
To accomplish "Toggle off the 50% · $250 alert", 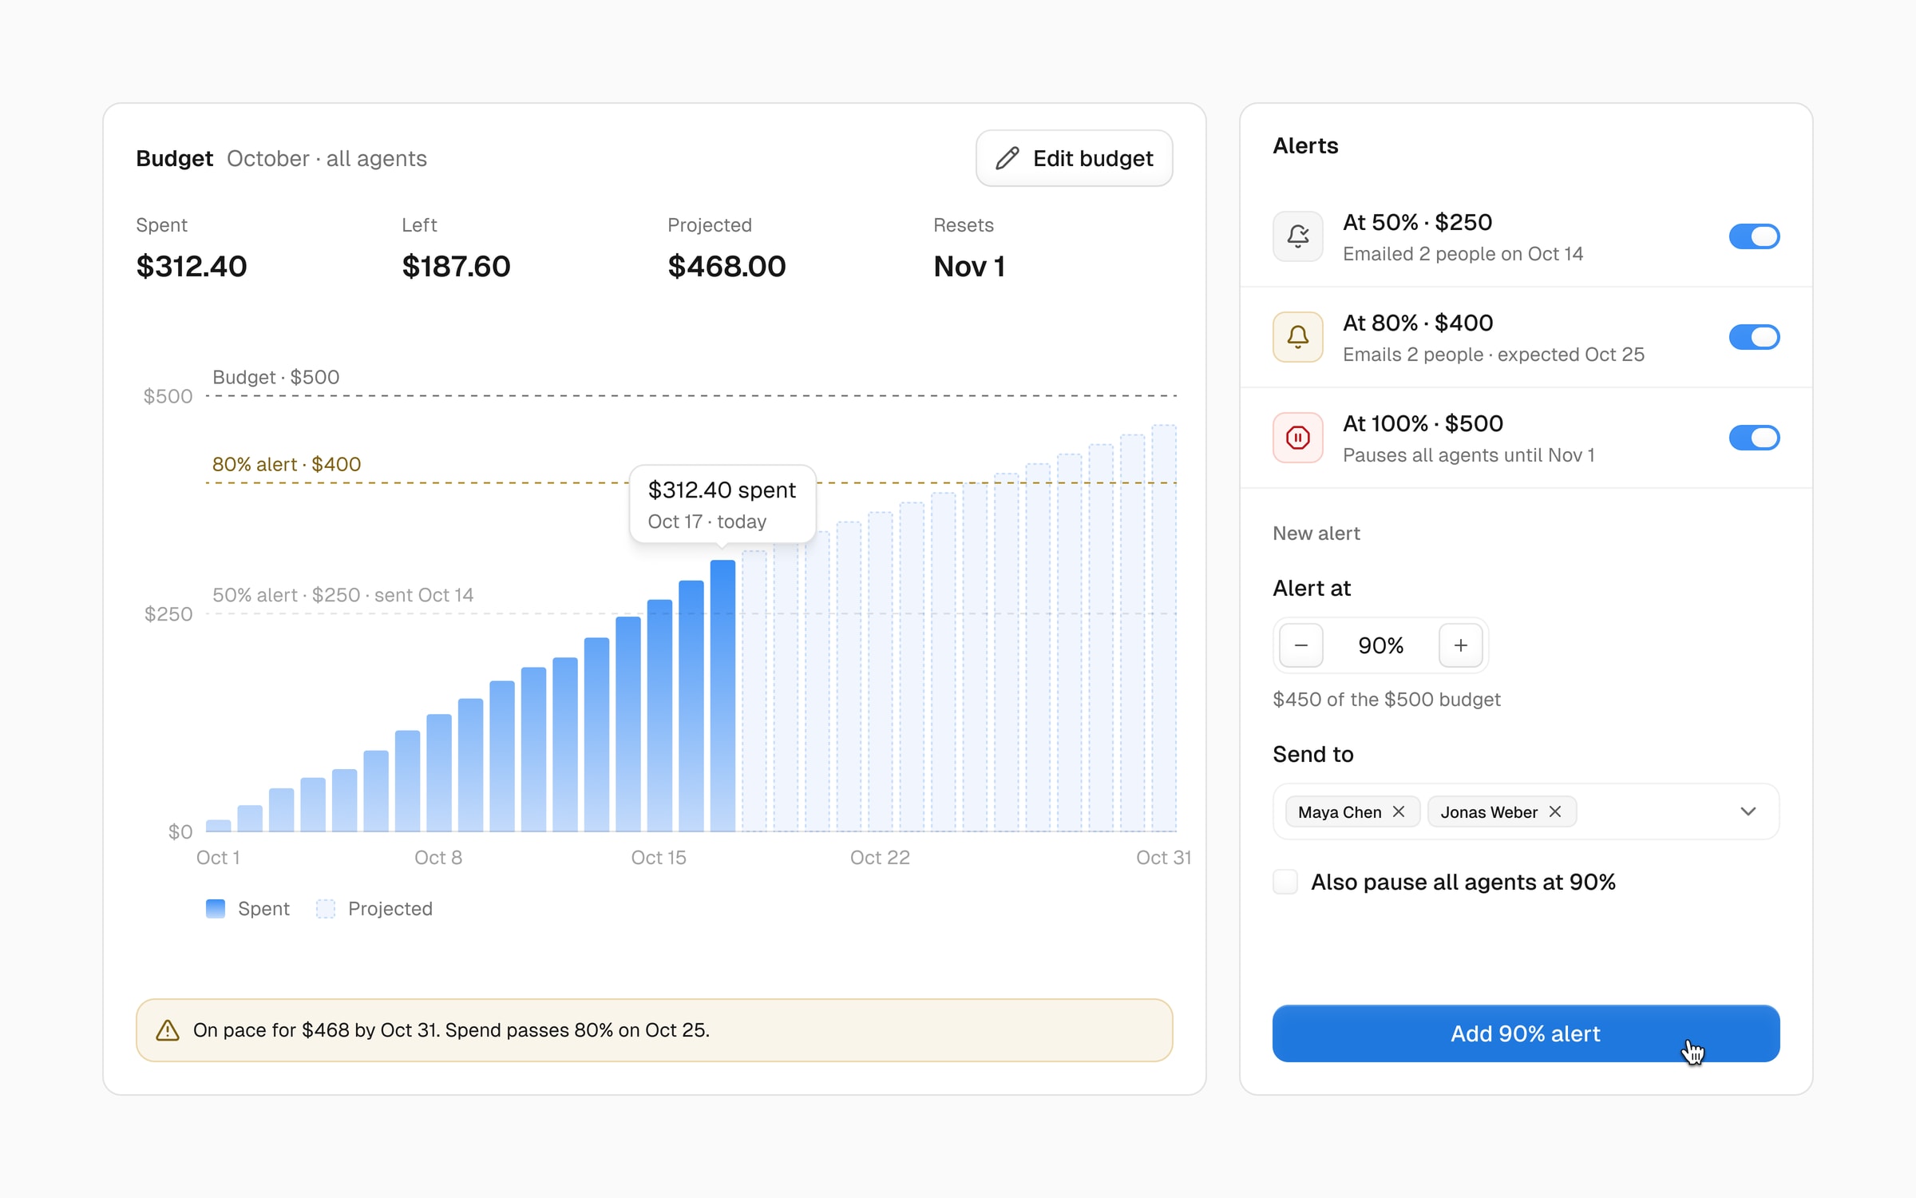I will click(x=1754, y=236).
